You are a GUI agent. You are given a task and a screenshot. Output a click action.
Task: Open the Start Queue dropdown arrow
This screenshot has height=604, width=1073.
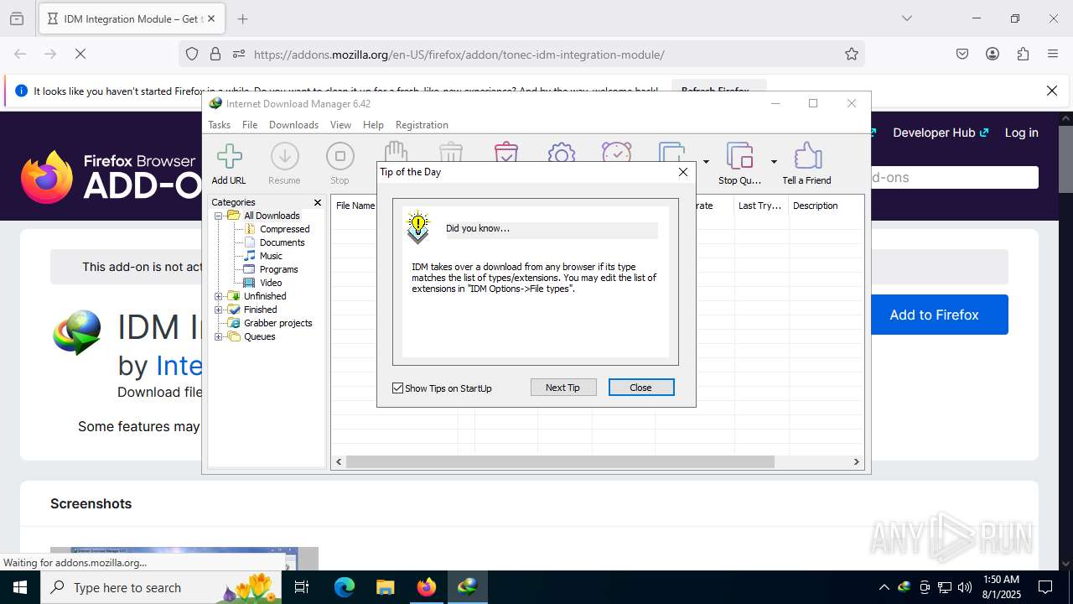point(706,161)
